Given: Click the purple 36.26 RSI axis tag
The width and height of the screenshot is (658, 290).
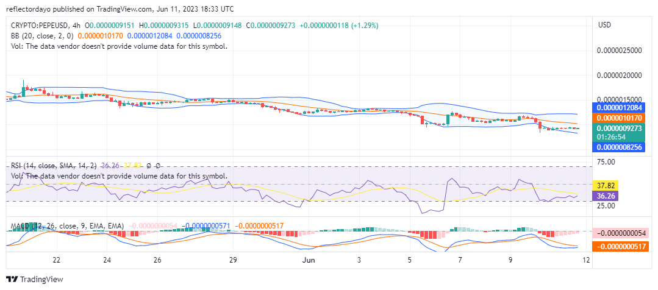Looking at the screenshot, I should (x=605, y=196).
